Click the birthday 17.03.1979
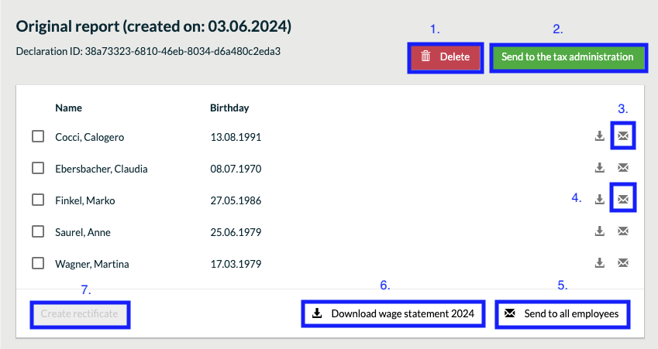 coord(236,264)
